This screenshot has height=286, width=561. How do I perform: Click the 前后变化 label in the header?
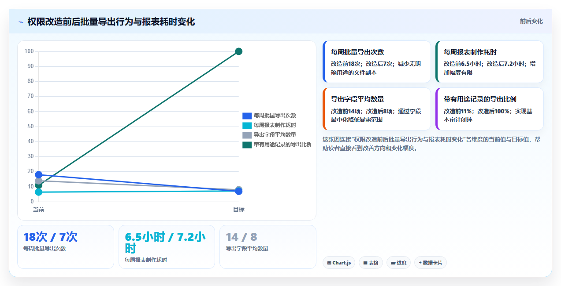(531, 21)
